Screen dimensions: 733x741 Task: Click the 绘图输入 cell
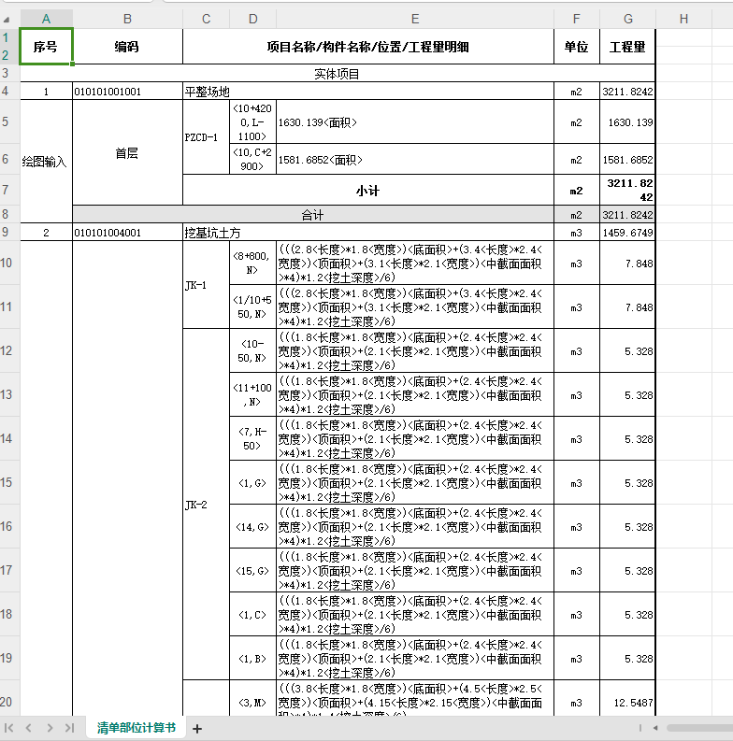(46, 162)
